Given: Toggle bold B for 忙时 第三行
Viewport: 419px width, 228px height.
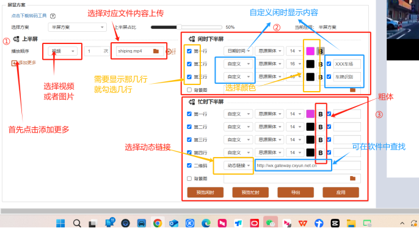Looking at the screenshot, I should (321, 140).
